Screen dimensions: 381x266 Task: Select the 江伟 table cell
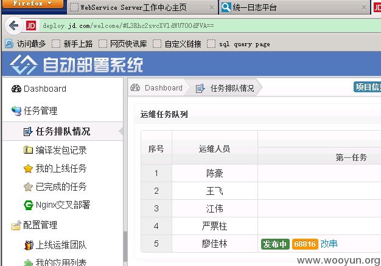tap(215, 208)
